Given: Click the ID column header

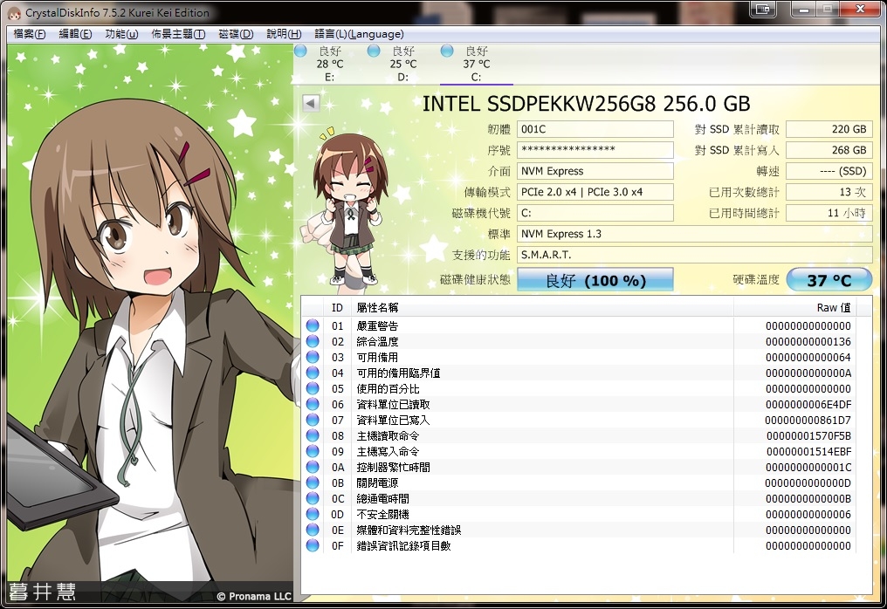Looking at the screenshot, I should tap(337, 308).
